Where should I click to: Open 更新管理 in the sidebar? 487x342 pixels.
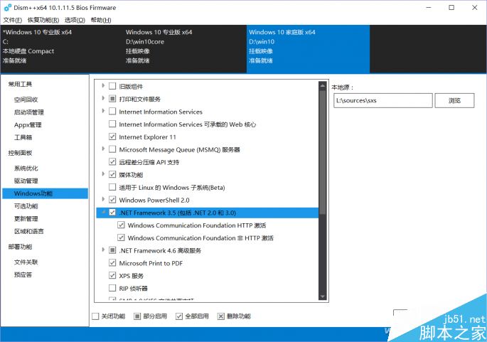[26, 219]
